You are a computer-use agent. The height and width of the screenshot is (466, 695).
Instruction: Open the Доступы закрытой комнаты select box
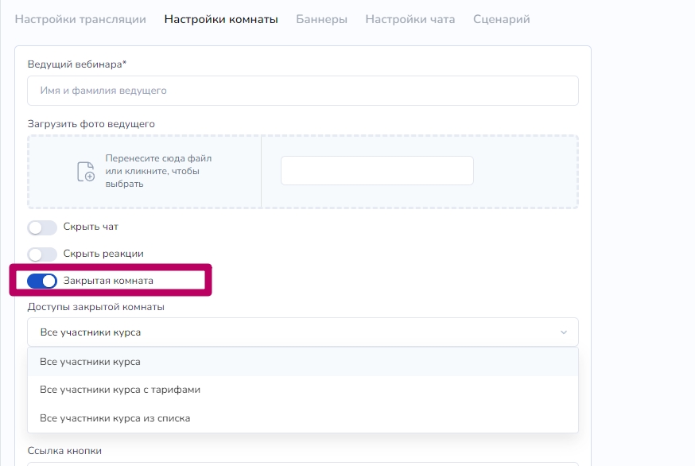coord(302,332)
